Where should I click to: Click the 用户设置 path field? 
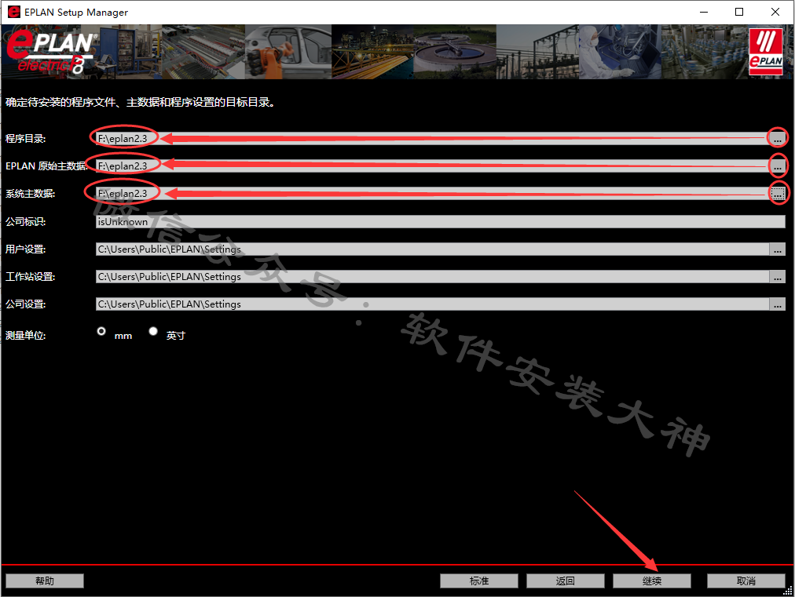point(433,249)
